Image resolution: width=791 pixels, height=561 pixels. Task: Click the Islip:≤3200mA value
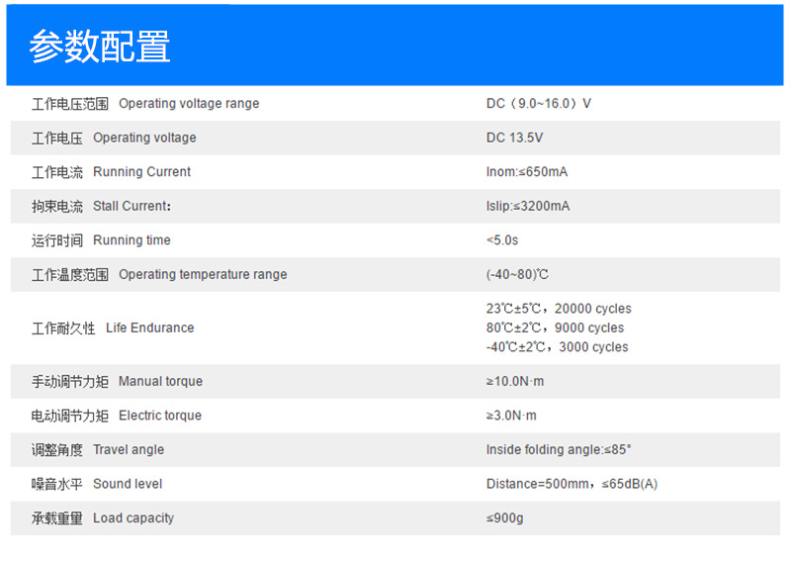(x=528, y=206)
